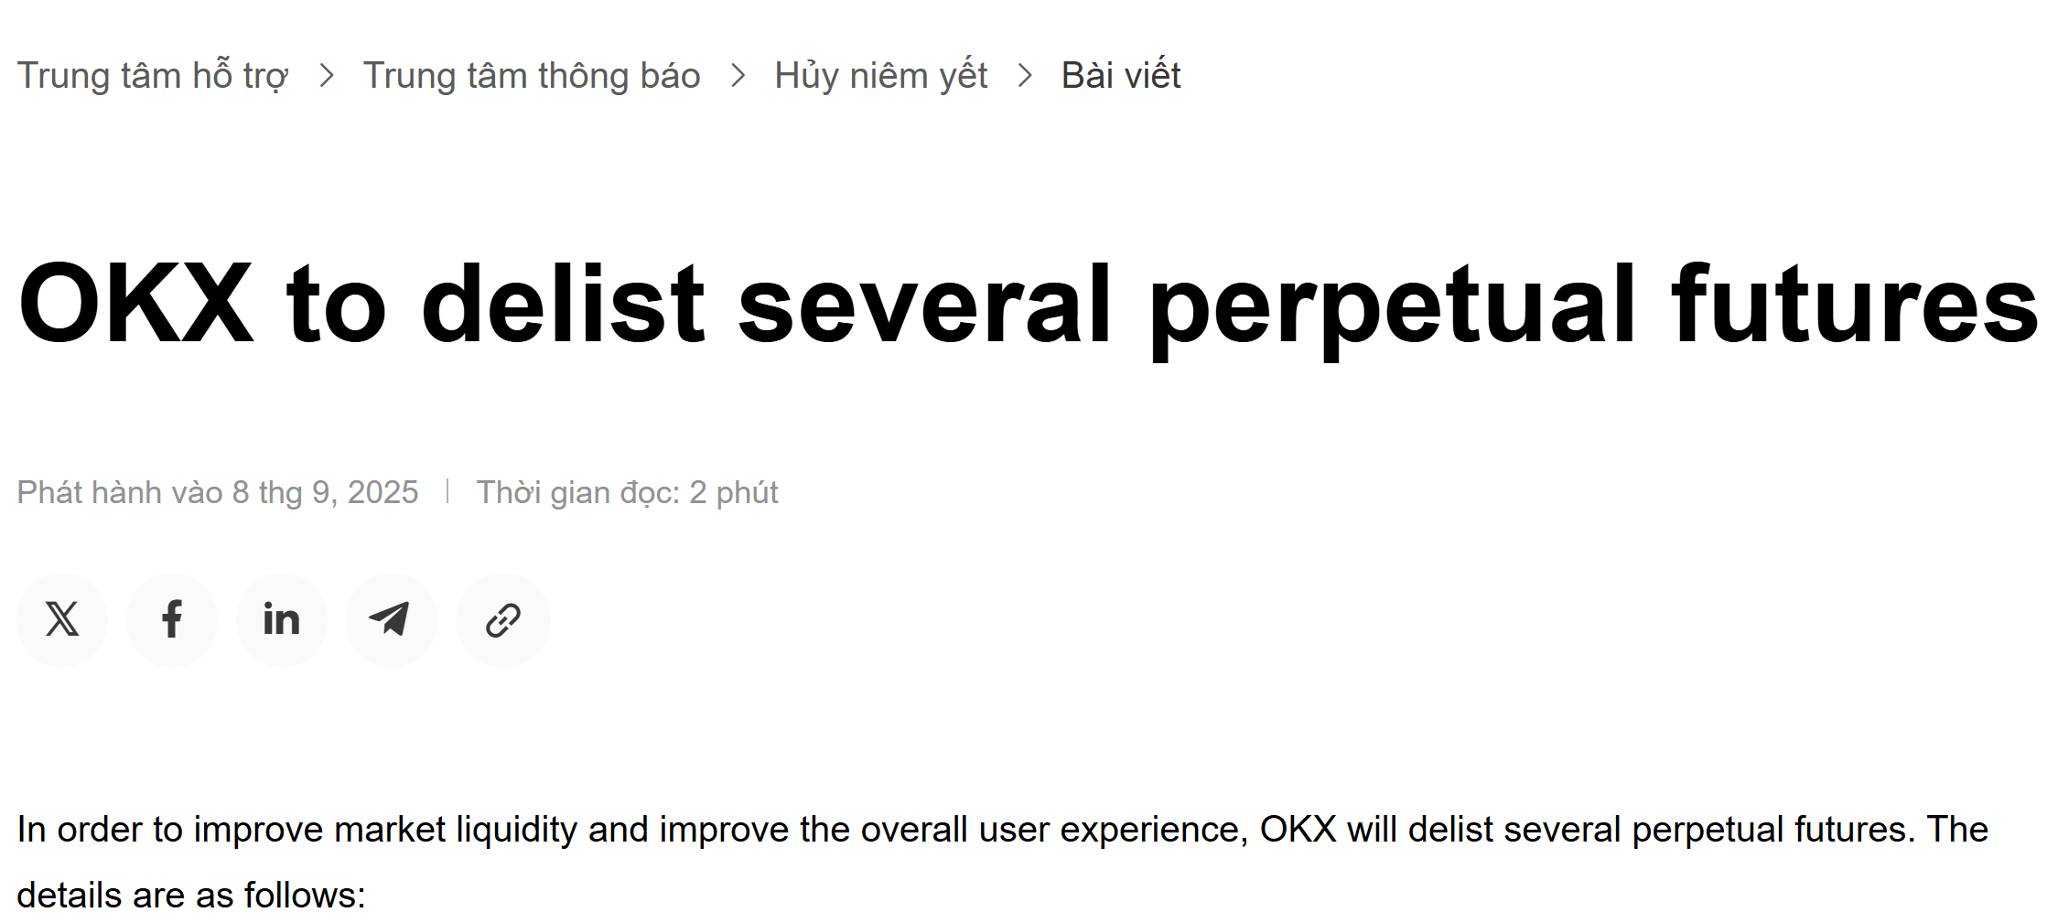2058x923 pixels.
Task: Share the article on Facebook
Action: 172,619
